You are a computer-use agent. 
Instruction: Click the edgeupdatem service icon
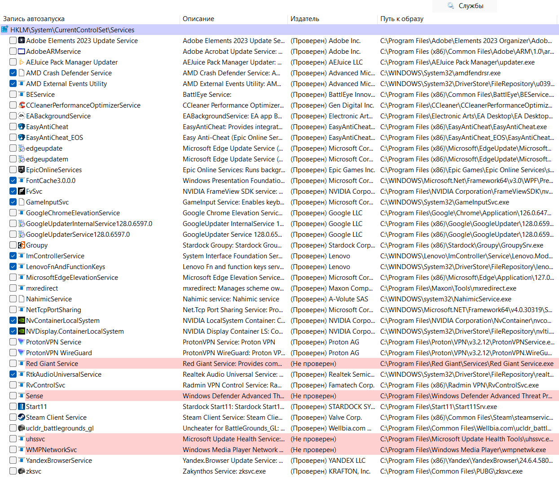point(21,159)
